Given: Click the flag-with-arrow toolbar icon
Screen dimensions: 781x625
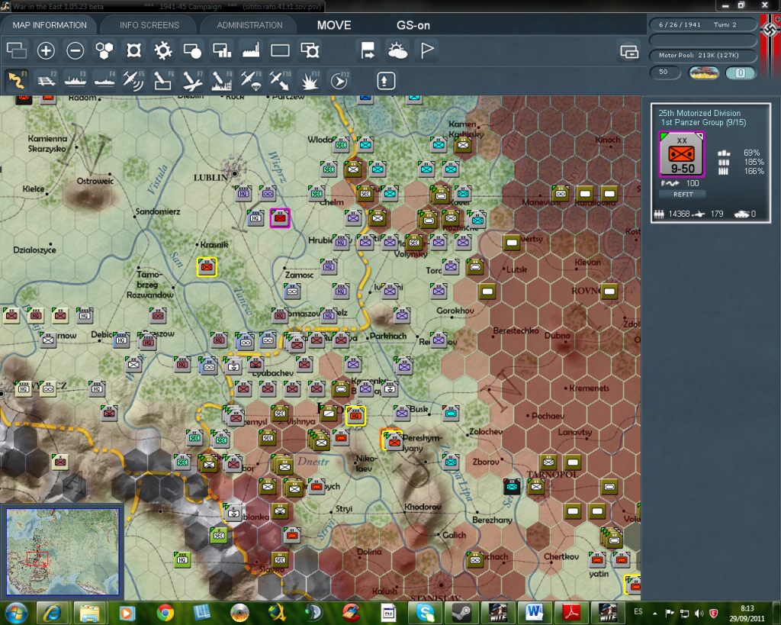Looking at the screenshot, I should point(368,50).
